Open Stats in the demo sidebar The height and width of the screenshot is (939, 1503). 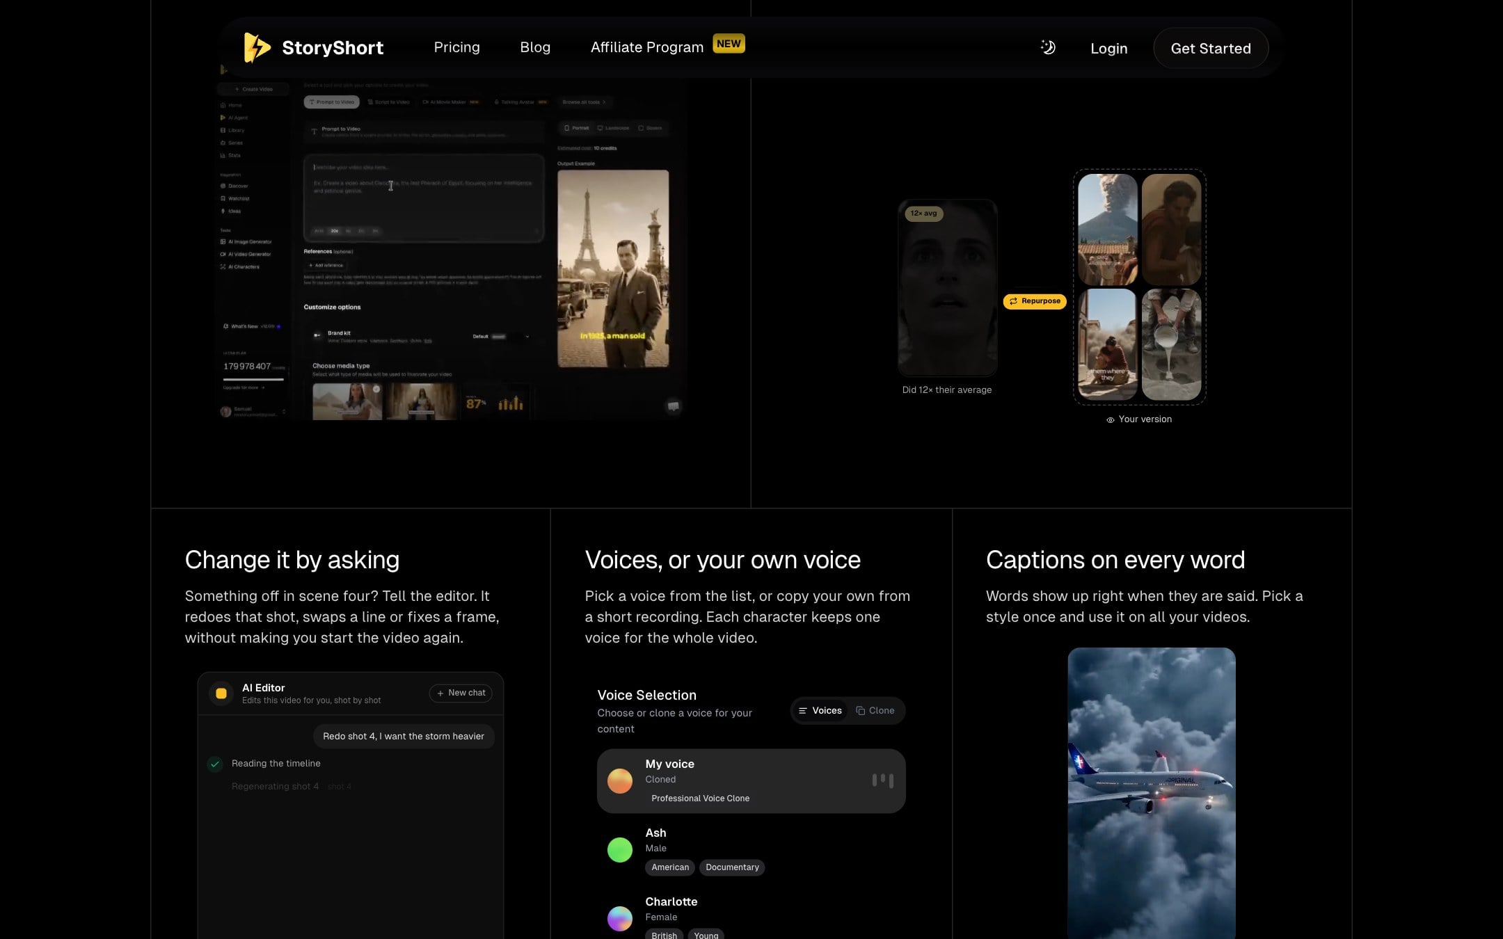click(230, 155)
